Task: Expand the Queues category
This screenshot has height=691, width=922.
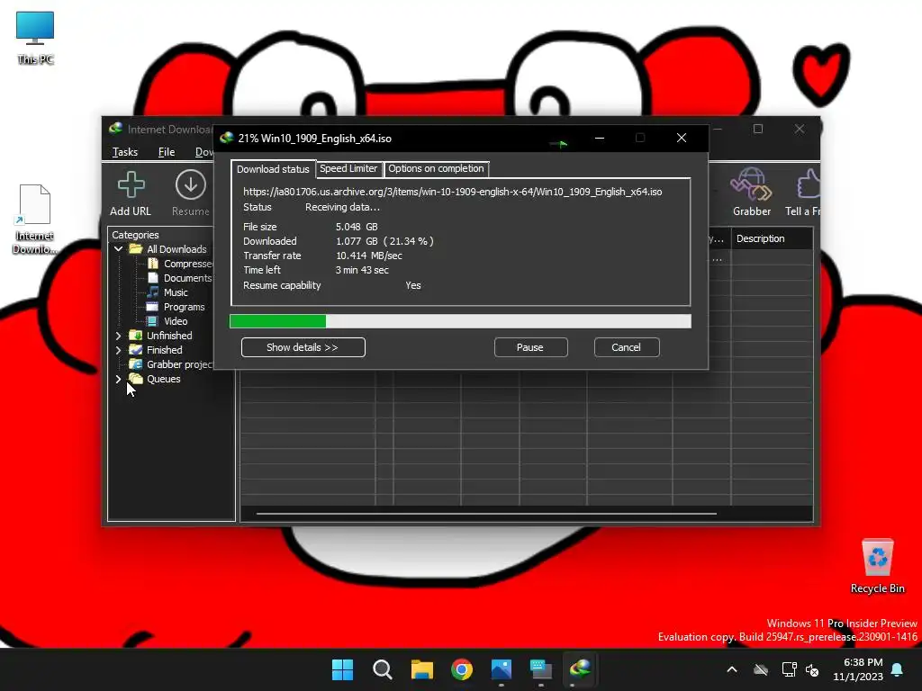Action: pos(118,379)
